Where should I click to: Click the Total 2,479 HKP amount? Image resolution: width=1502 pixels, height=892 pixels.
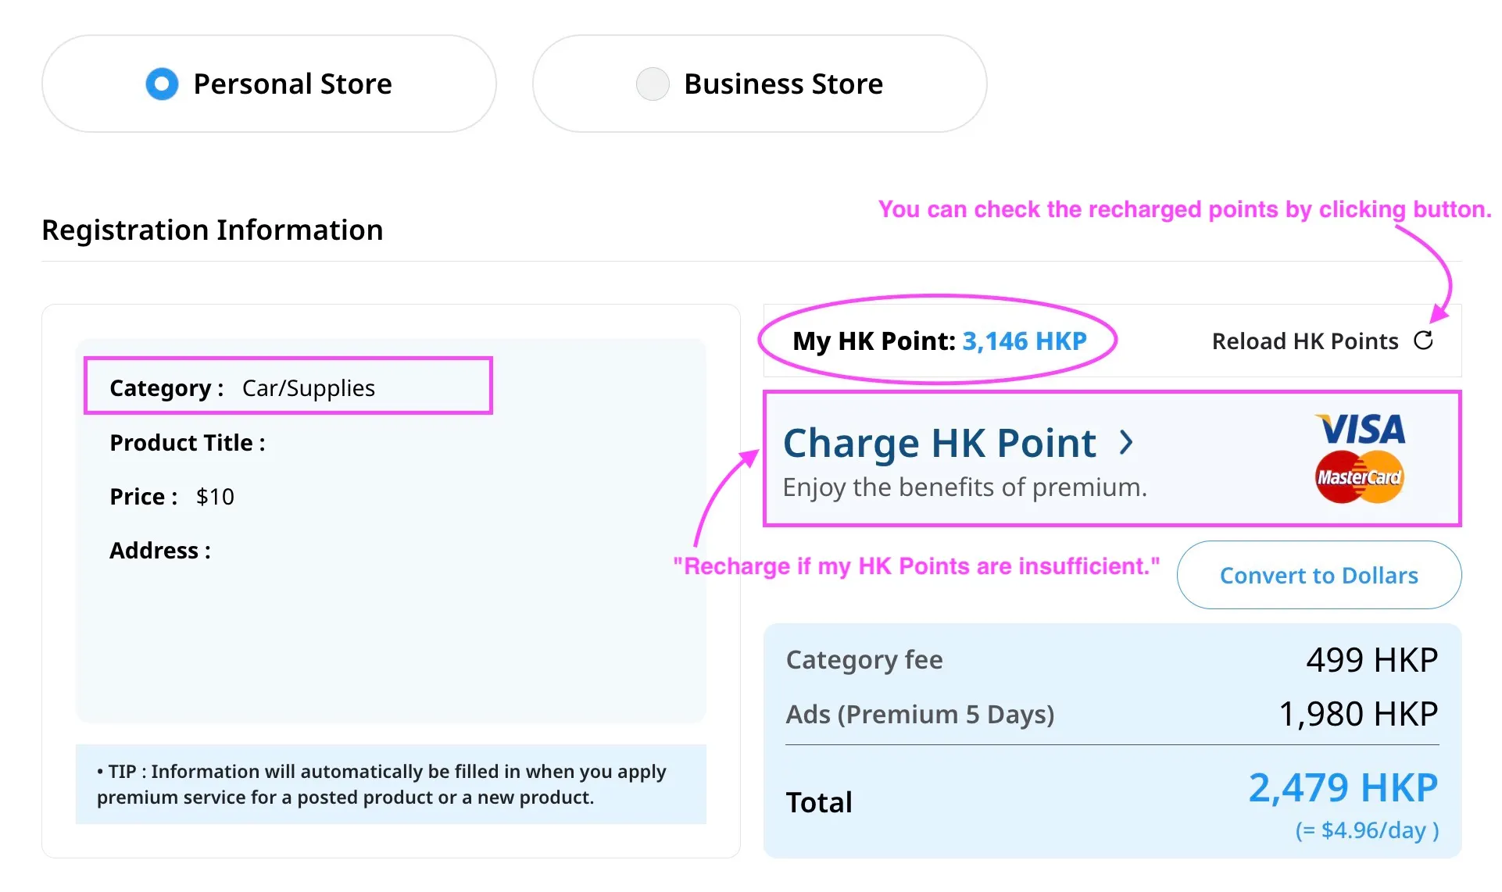pos(1342,787)
